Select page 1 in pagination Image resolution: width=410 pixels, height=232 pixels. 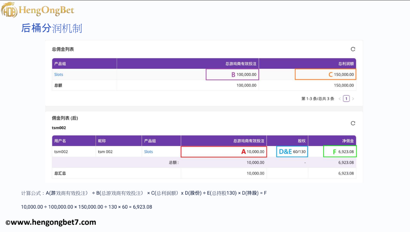[x=346, y=99]
